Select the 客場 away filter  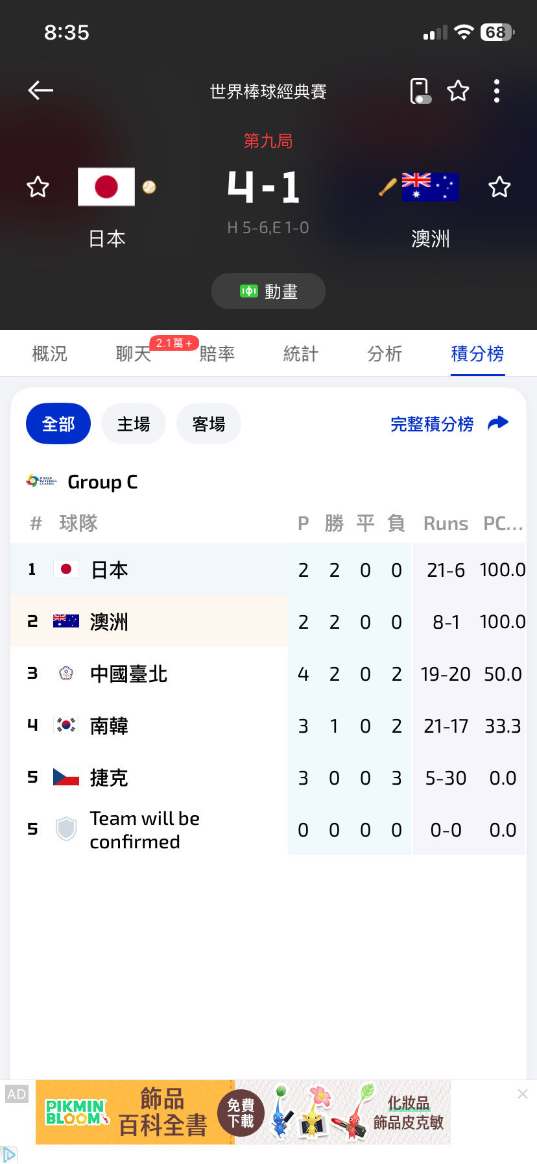click(209, 424)
